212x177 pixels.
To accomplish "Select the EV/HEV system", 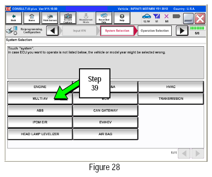I will 106,122.
